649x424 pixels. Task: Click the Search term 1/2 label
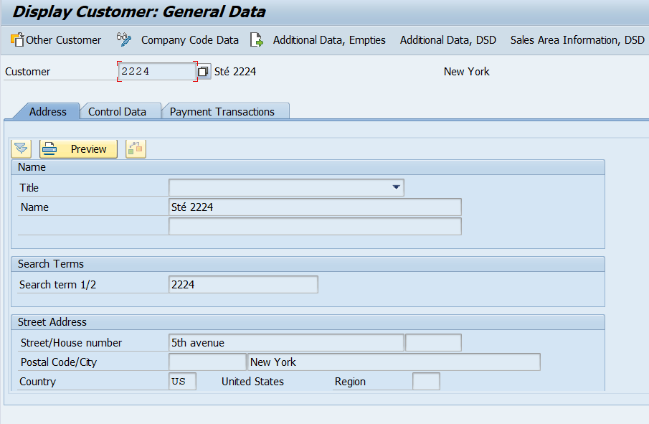point(57,285)
